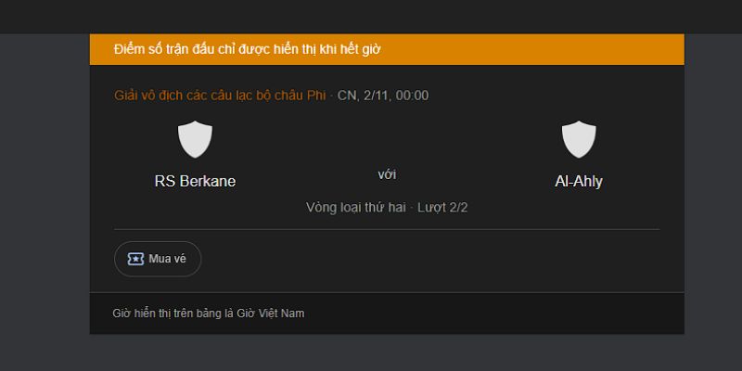Click the Al-Ahly team crest

(579, 139)
